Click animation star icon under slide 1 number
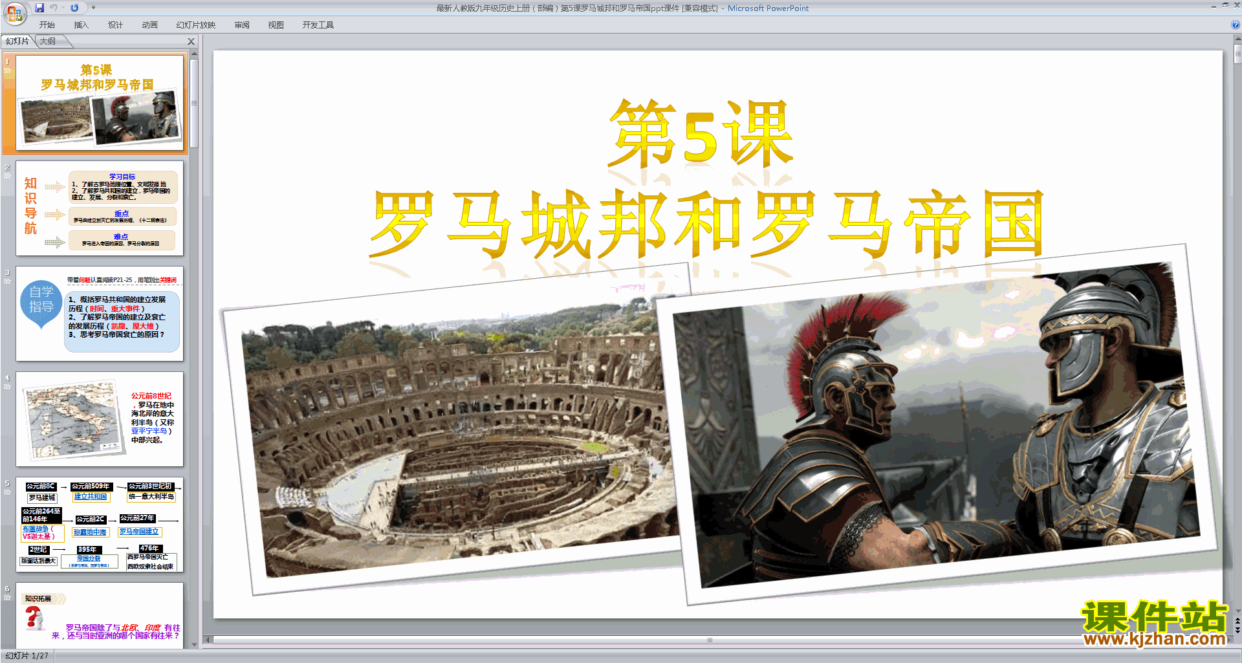This screenshot has height=663, width=1242. point(8,71)
